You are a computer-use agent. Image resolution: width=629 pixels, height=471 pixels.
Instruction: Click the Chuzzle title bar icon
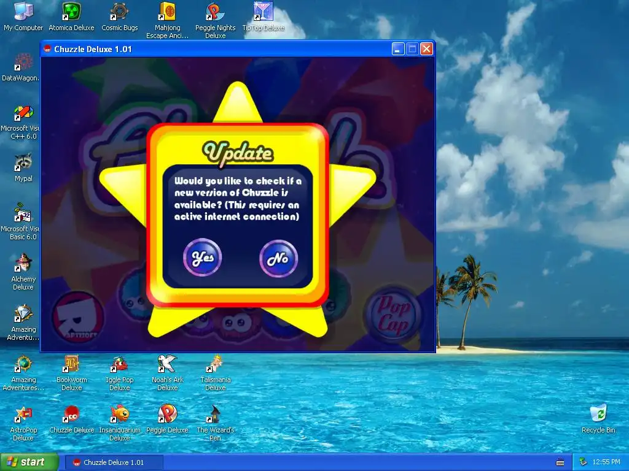click(x=47, y=49)
